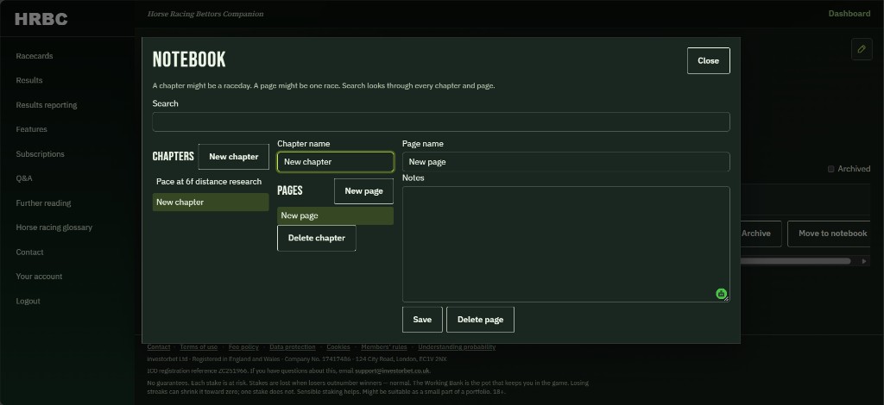Click the Chapter name field
Screen dimensions: 884x405
click(x=336, y=162)
